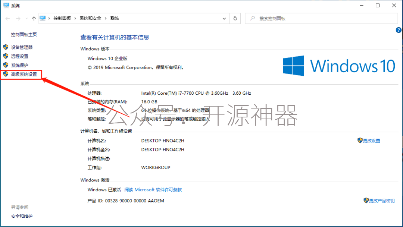Click the Windows 已激活 status text
403x227 pixels.
point(104,190)
